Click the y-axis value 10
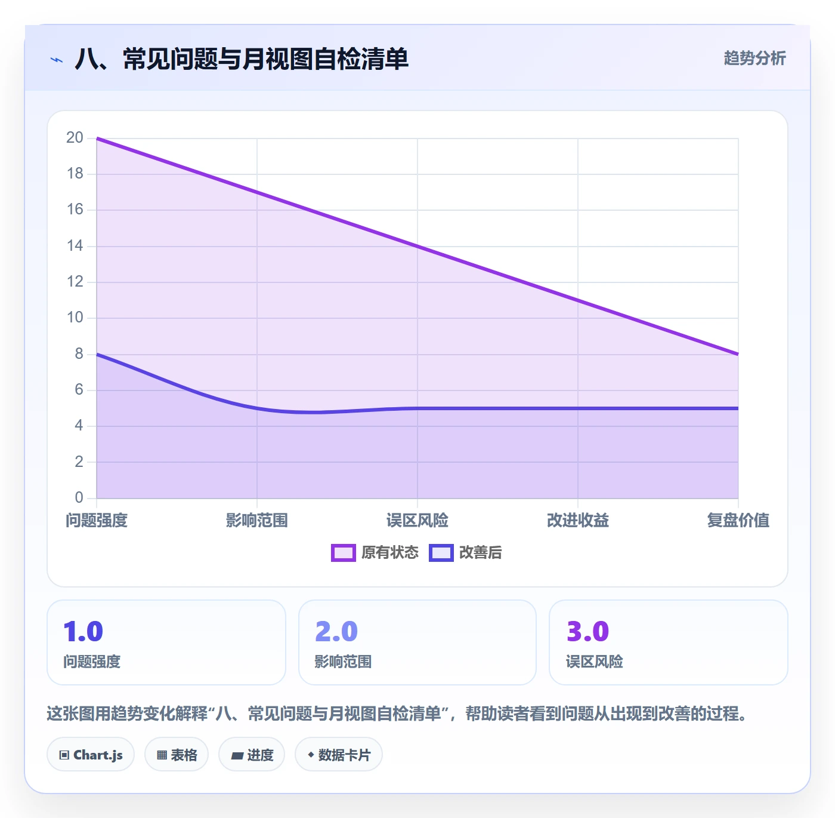835x818 pixels. point(75,318)
